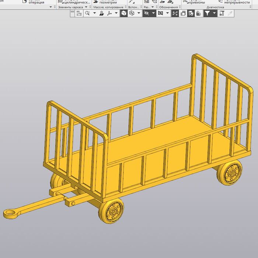Select the wireframe cube display mode

click(132, 13)
